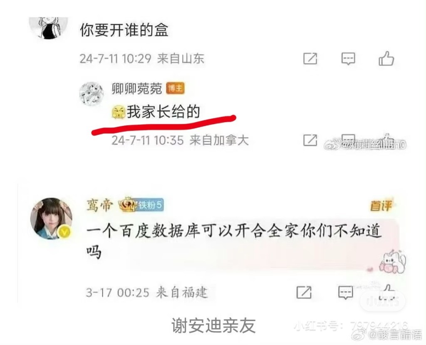426x345 pixels.
Task: Tap the 博主 badge next to 卿卿菀菀
Action: (175, 89)
